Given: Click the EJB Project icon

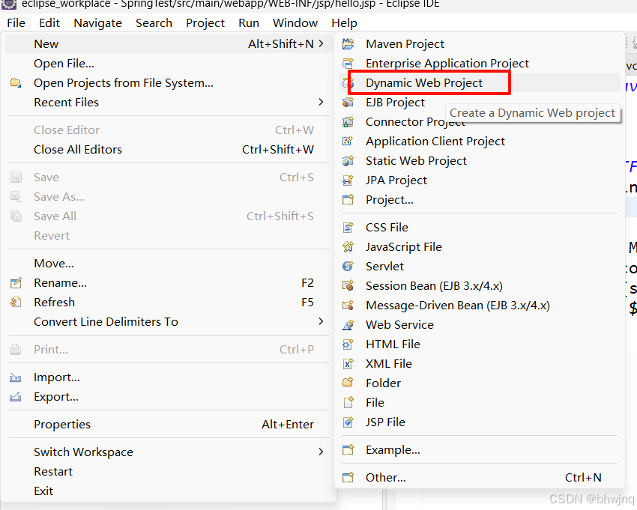Looking at the screenshot, I should pyautogui.click(x=348, y=102).
